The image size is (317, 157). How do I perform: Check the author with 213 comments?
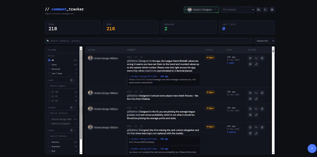(49, 119)
